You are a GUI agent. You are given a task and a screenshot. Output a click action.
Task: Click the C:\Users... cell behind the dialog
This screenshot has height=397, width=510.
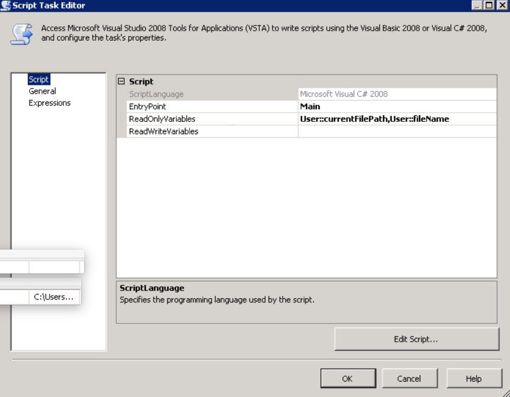[54, 297]
